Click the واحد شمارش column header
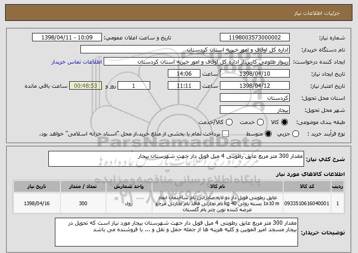The image size is (358, 253). pos(129,187)
